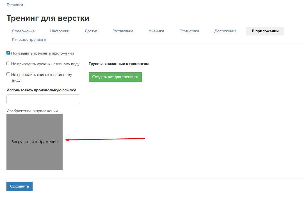Open the Достижения tab
This screenshot has width=304, height=203.
[225, 31]
